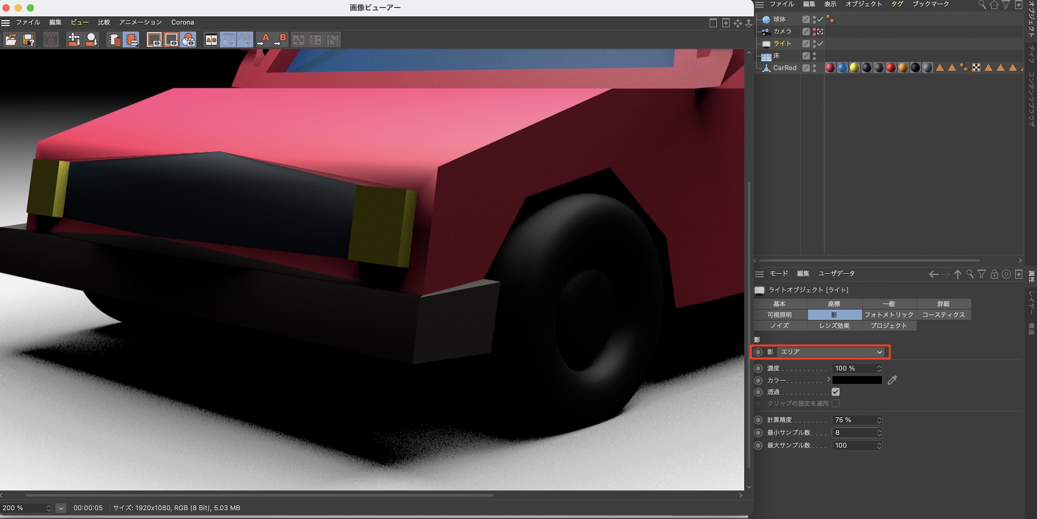This screenshot has width=1037, height=519.
Task: Click the search icon in object manager
Action: pyautogui.click(x=982, y=5)
